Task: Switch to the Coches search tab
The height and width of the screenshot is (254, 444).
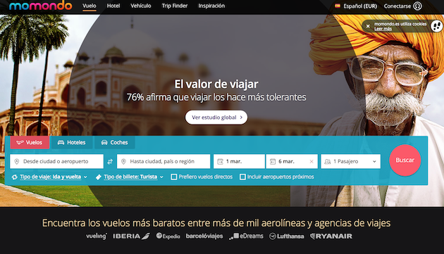Action: 115,143
